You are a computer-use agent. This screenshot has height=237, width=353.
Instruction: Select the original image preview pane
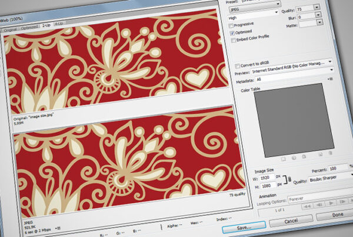(x=116, y=62)
